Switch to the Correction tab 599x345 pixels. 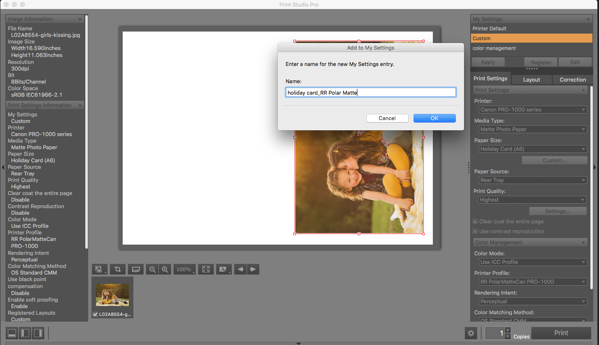coord(572,79)
